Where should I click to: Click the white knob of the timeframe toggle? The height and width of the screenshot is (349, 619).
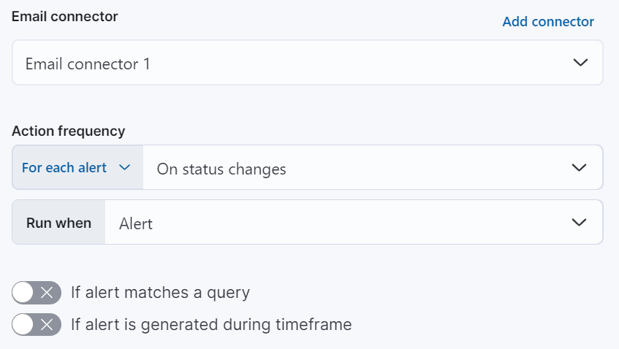click(x=24, y=324)
